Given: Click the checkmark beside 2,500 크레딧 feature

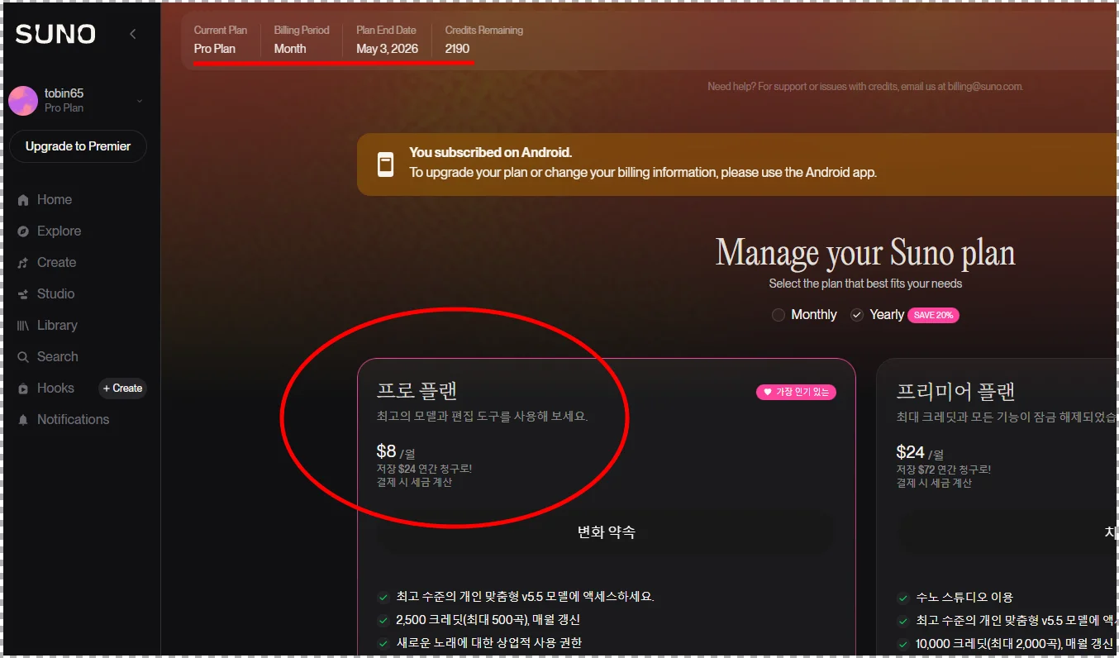Looking at the screenshot, I should coord(383,620).
